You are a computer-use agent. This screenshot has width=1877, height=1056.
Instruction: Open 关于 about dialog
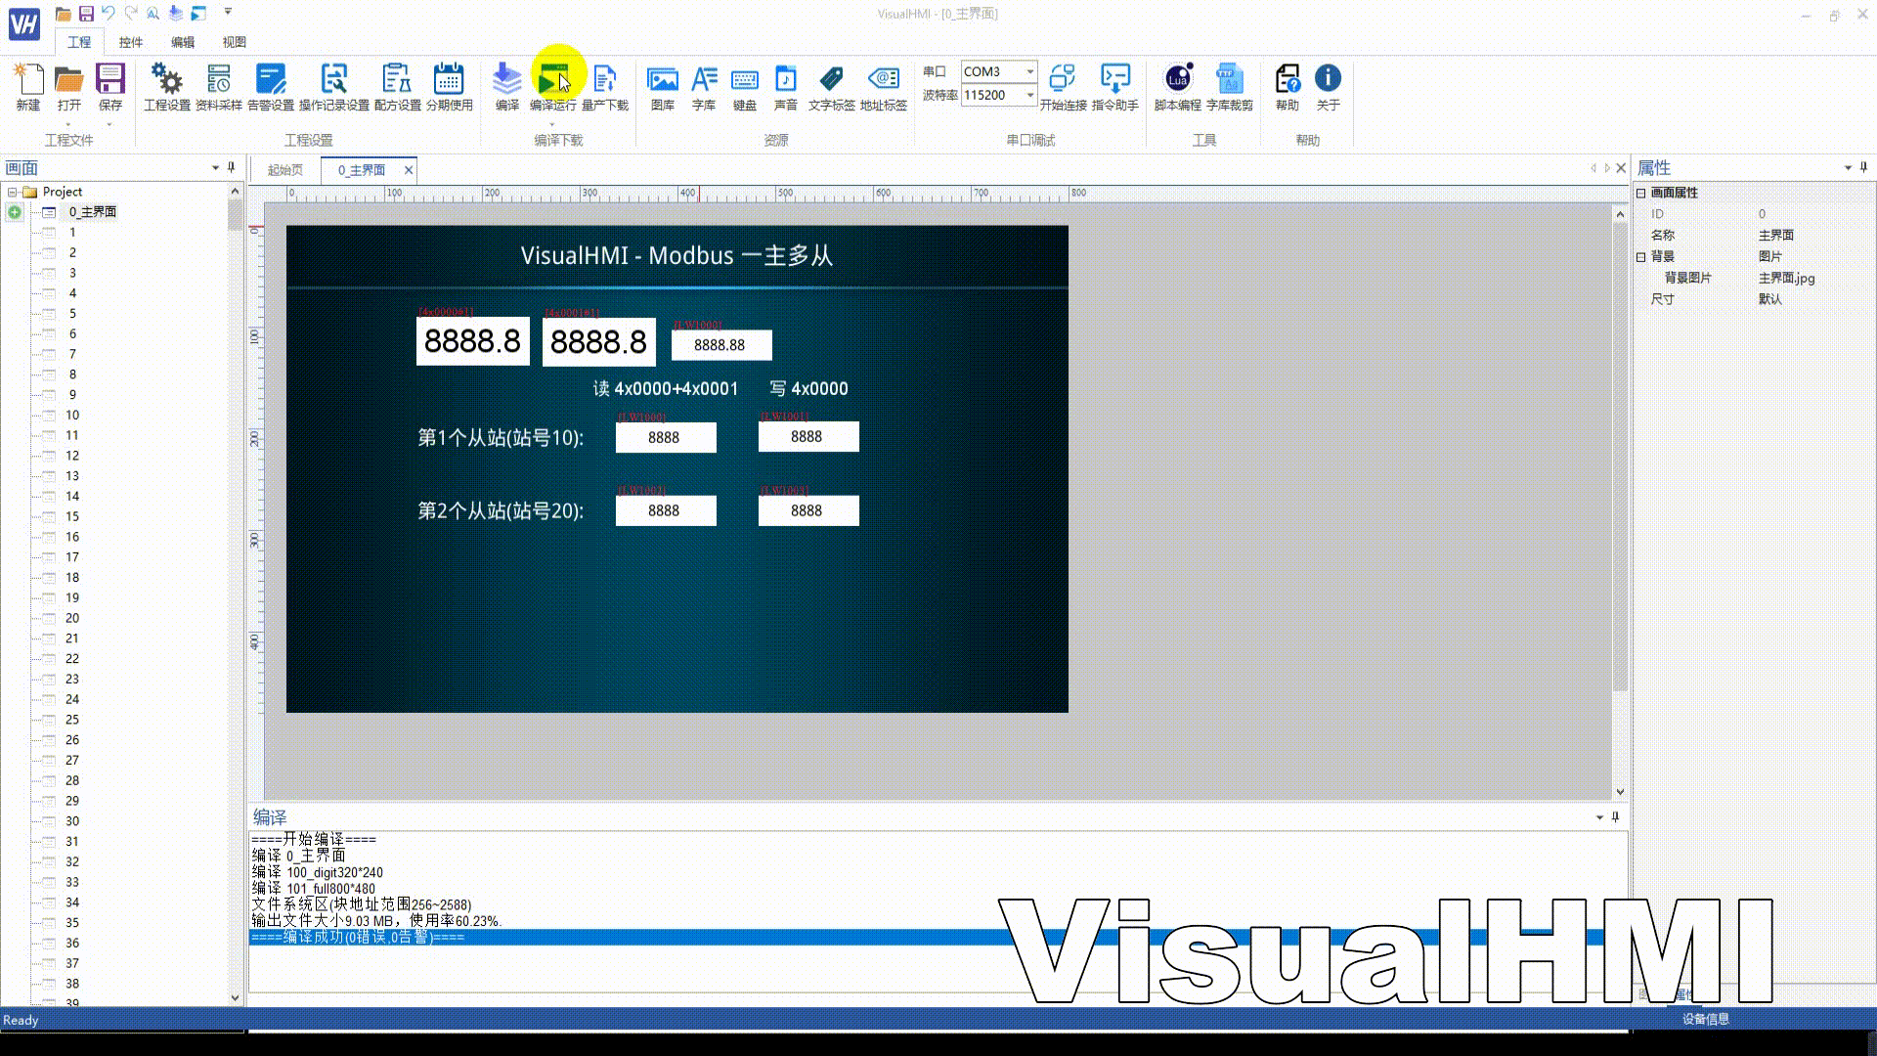(x=1328, y=87)
